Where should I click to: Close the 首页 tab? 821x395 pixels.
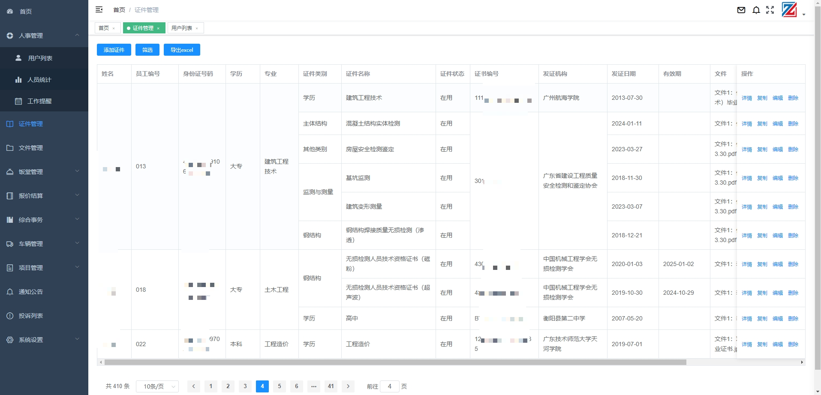click(114, 28)
